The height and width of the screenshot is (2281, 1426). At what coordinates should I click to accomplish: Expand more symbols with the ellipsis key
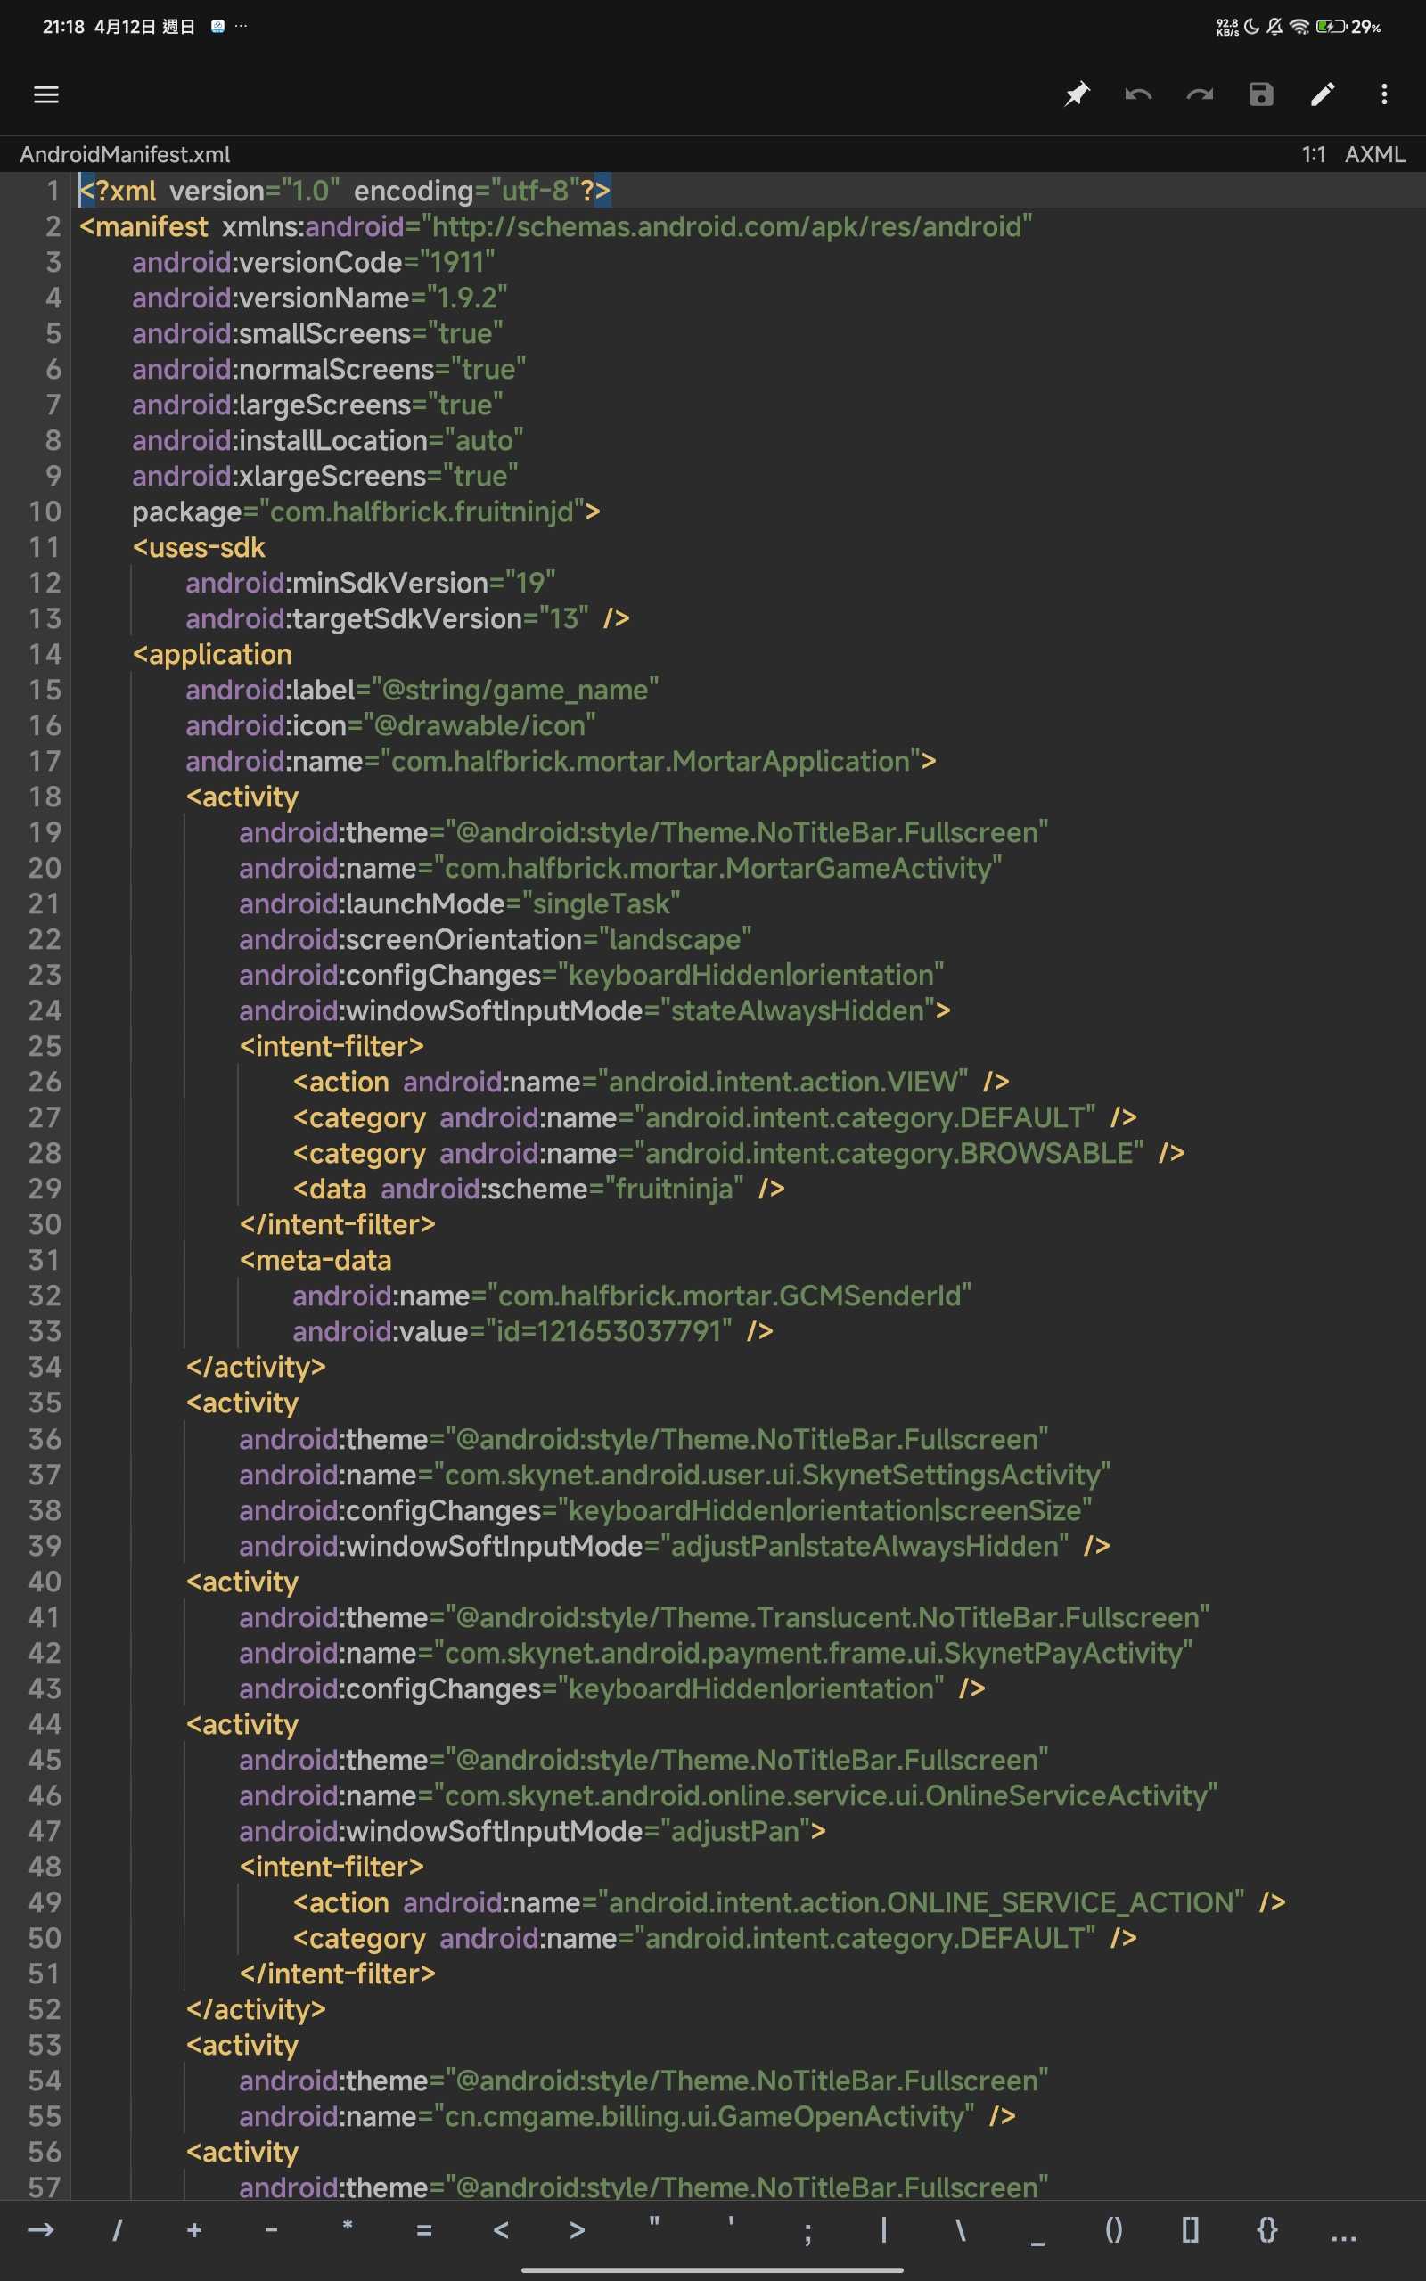[1343, 2230]
